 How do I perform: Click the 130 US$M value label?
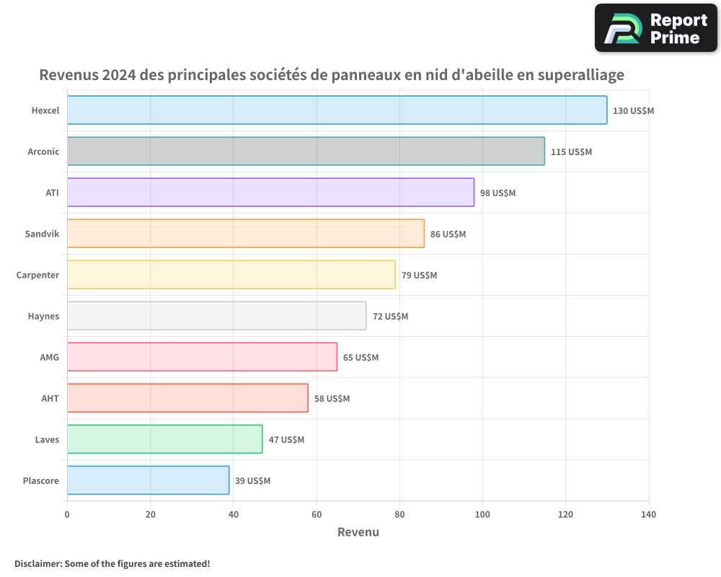point(633,111)
